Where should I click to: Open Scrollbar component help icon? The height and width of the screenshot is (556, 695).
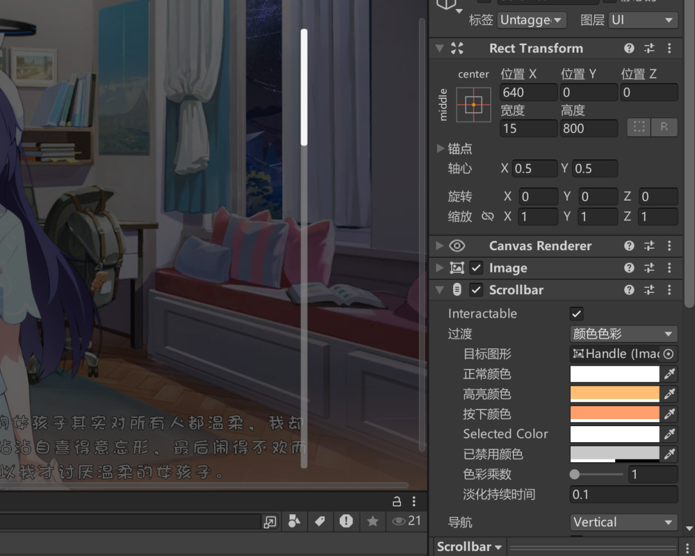pyautogui.click(x=629, y=290)
